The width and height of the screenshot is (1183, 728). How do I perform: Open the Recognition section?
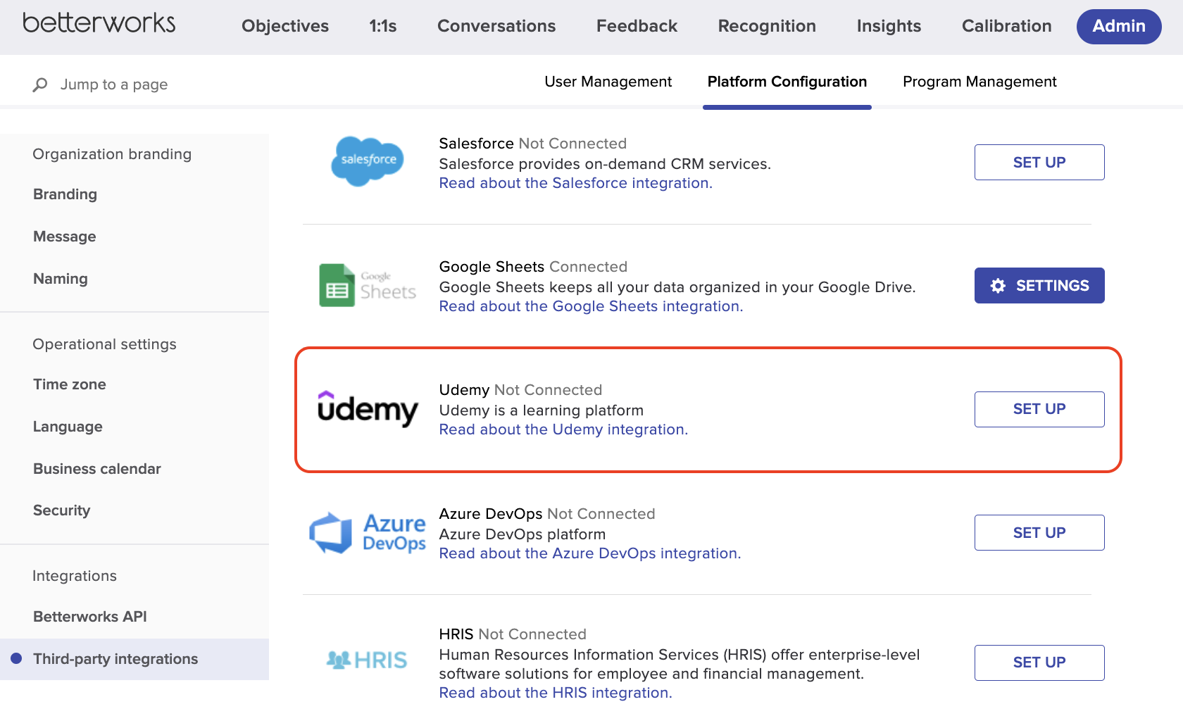[x=767, y=26]
